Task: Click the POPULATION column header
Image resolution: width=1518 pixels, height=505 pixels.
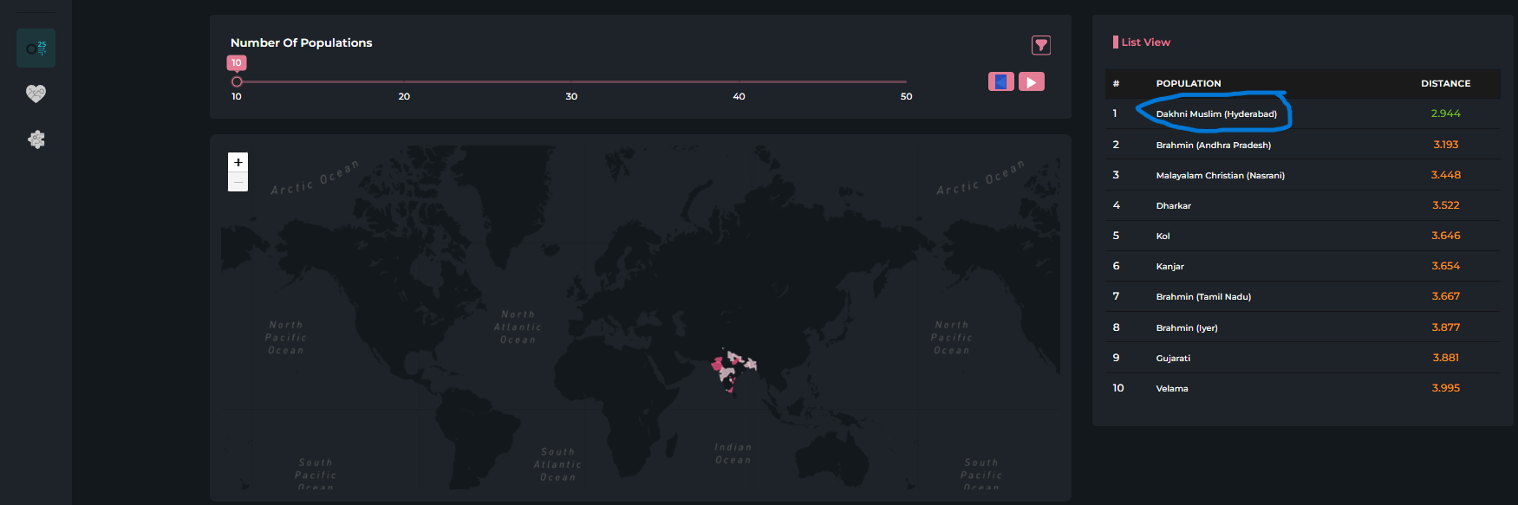Action: pyautogui.click(x=1188, y=84)
